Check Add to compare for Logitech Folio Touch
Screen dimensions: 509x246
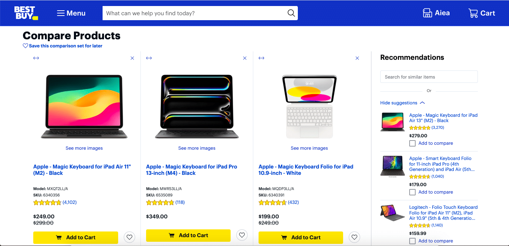click(x=412, y=241)
